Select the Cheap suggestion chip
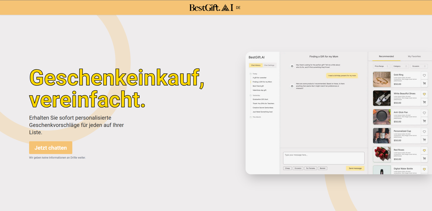The height and width of the screenshot is (211, 432). point(288,168)
